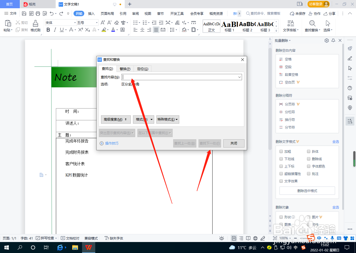Select the 空白页 delete option

click(289, 82)
